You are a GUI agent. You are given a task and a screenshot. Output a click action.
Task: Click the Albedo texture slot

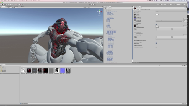click(x=135, y=14)
